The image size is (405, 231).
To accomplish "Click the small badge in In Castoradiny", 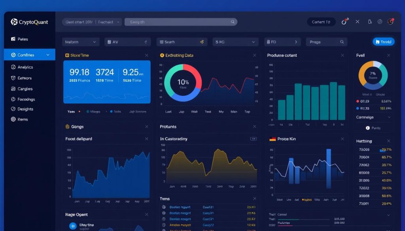I will 254,139.
